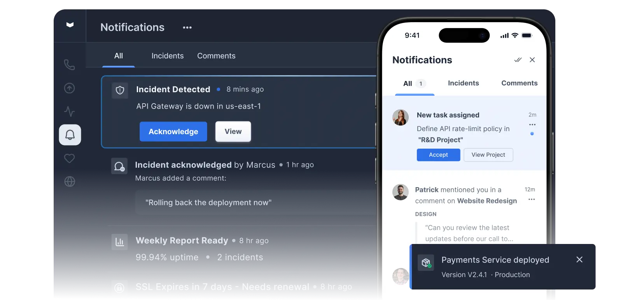Select phone Comments tab
This screenshot has width=644, height=300.
519,83
